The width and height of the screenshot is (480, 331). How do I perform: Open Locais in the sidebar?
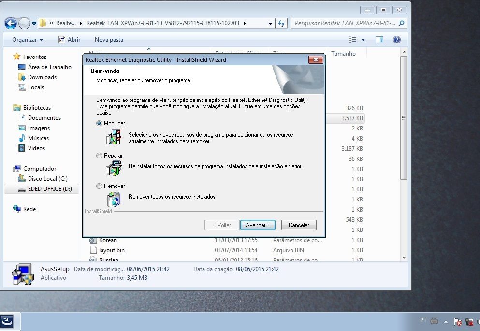pos(36,87)
